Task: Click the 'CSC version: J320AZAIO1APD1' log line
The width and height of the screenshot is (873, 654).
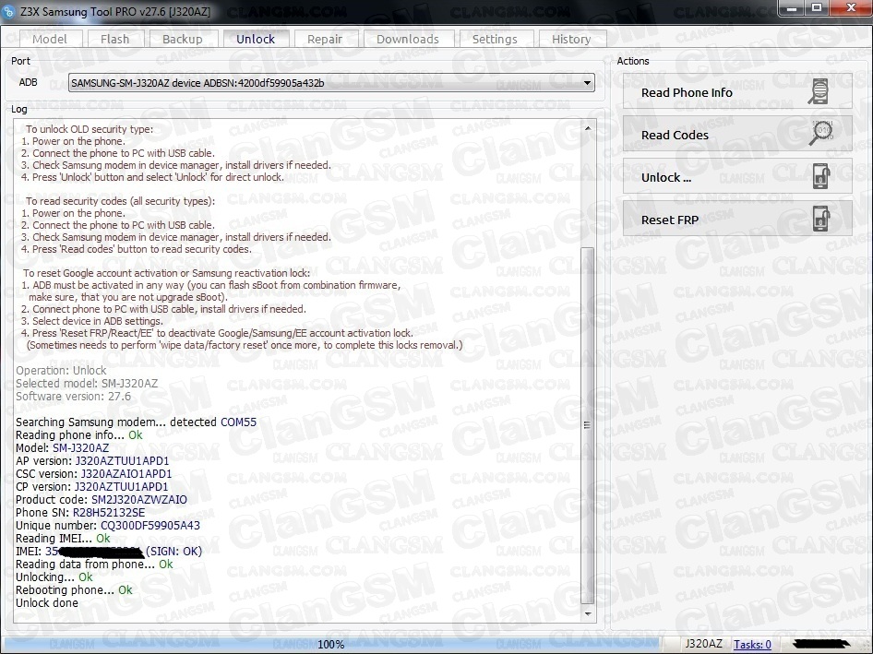Action: click(x=93, y=473)
